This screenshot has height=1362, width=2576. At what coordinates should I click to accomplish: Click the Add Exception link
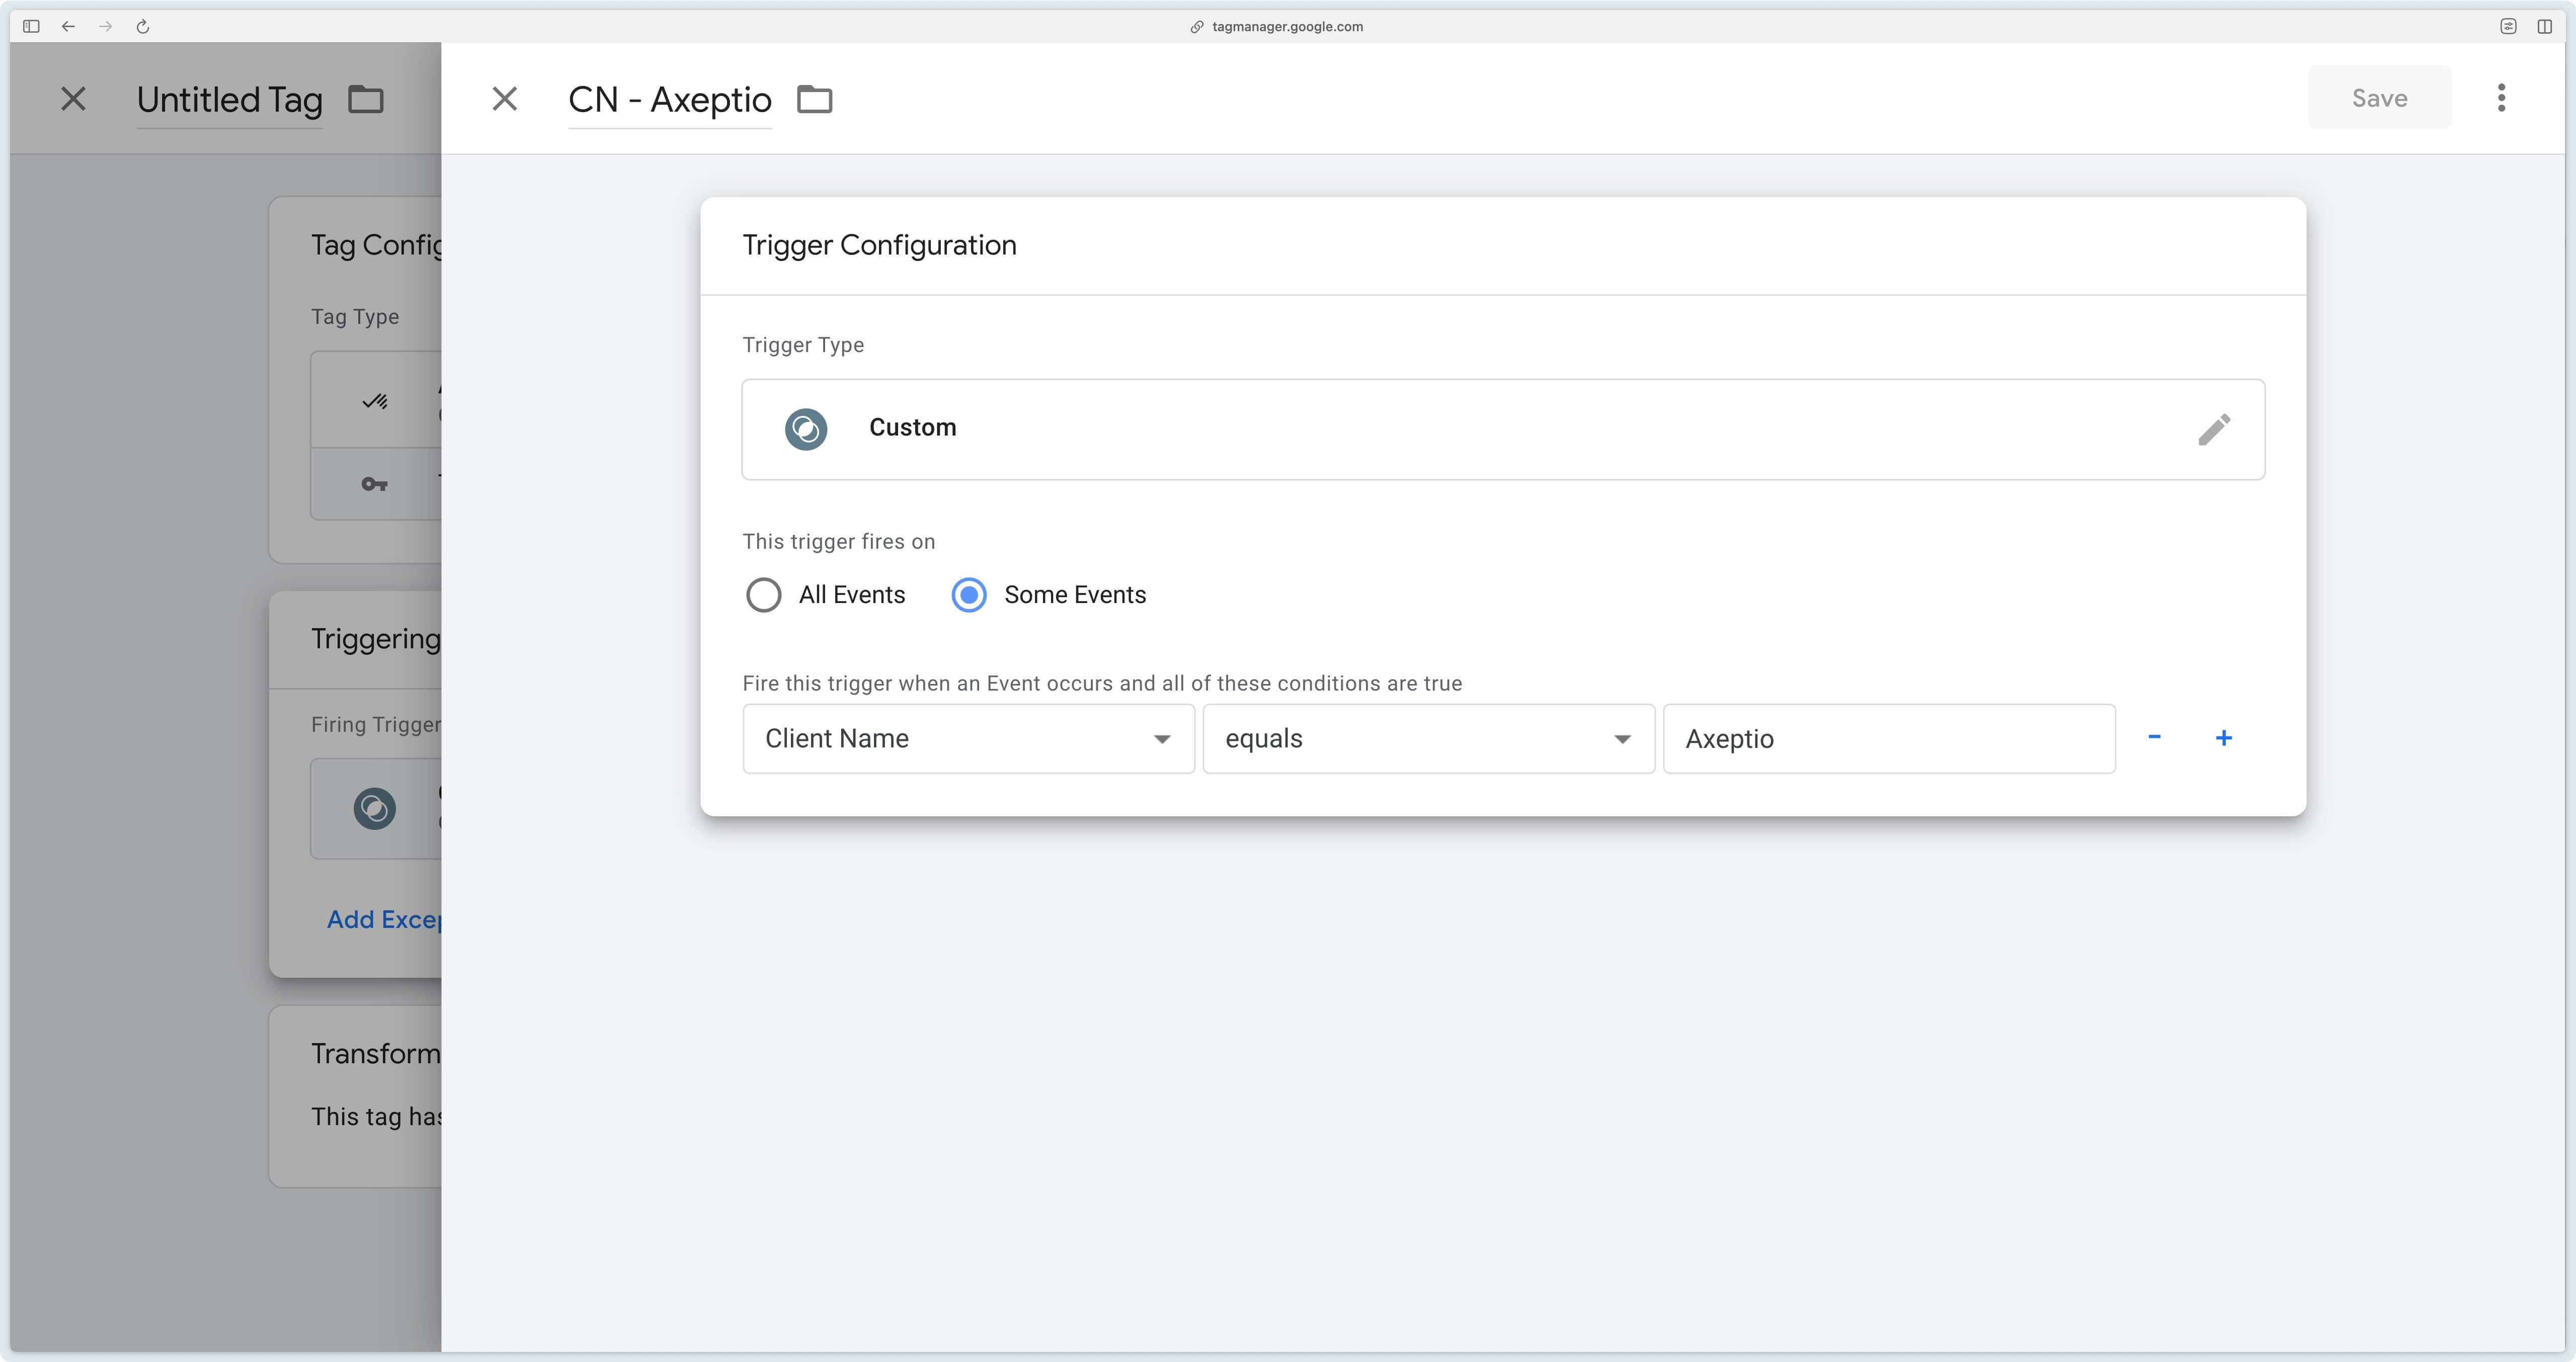click(x=384, y=919)
